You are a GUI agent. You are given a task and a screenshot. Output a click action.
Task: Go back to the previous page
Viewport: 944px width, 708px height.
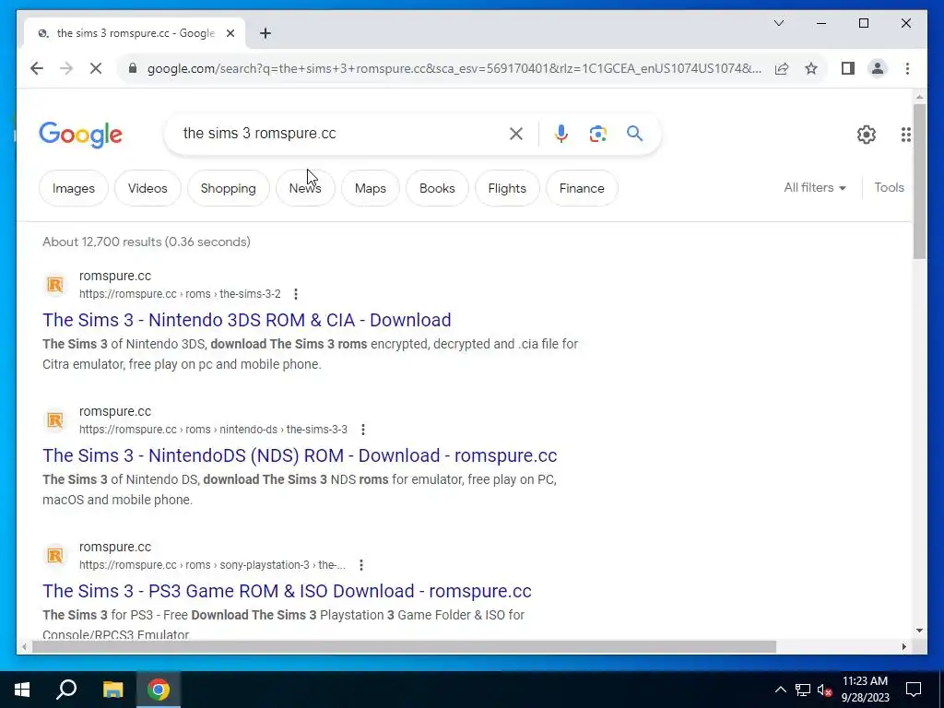37,68
